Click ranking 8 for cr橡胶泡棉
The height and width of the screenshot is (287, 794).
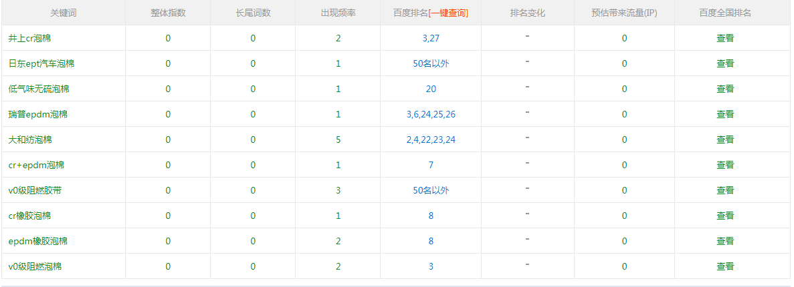click(431, 216)
